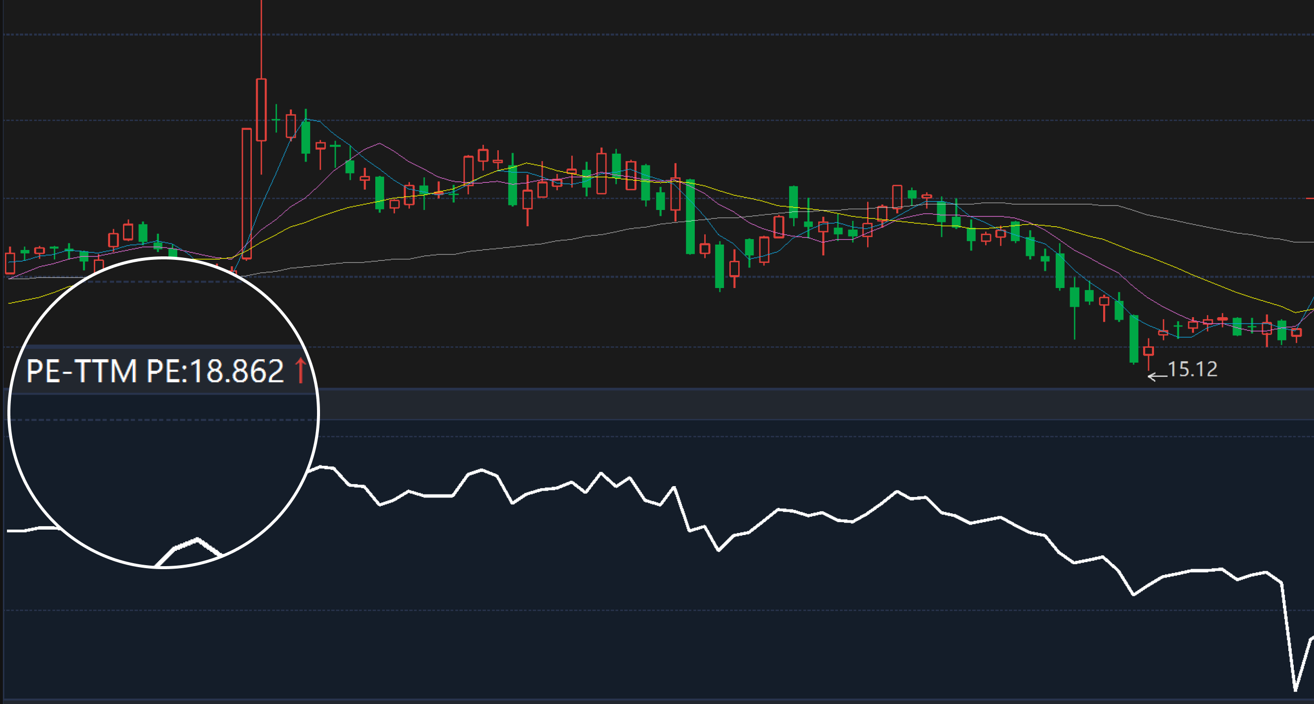Select the large hollow red candle before the spike

coord(246,194)
